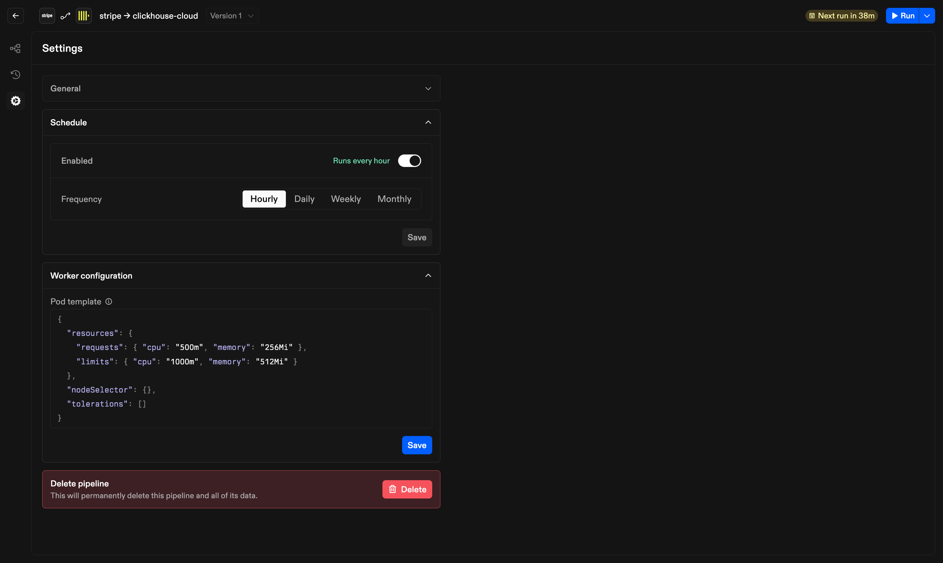Click the Runs every hour status text

click(x=361, y=161)
